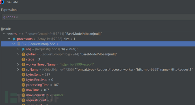Select the processingTime = 107 row

pos(98,85)
